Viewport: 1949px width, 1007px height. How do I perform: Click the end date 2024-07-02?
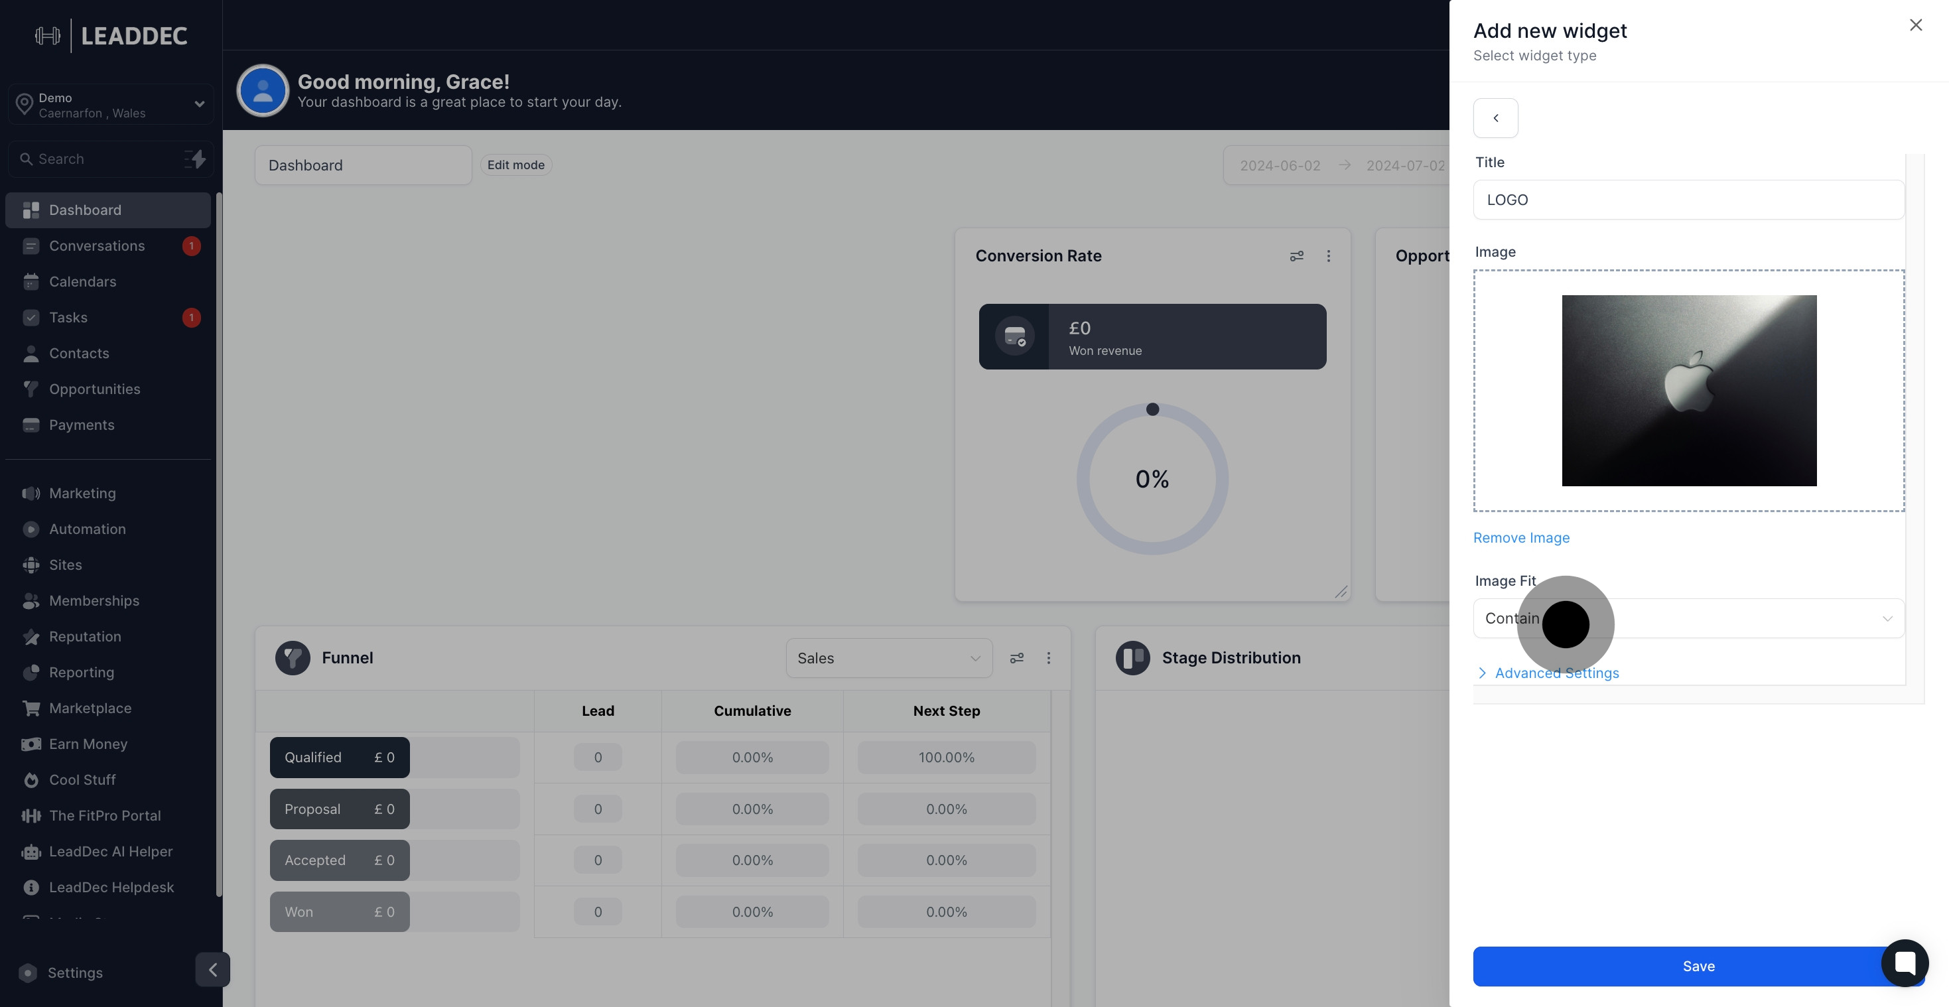[x=1406, y=166]
